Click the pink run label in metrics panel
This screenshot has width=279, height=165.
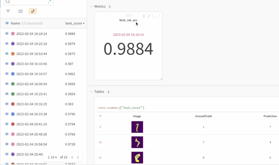(128, 35)
